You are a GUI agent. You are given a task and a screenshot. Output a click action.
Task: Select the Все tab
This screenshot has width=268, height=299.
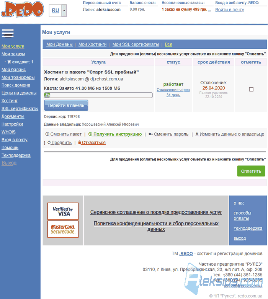168,44
